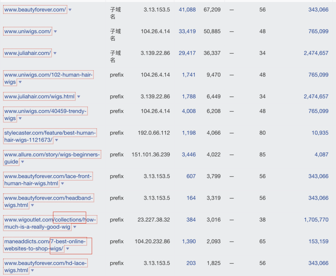Open uniwigs.com/40459-trendy-wigs link

[45, 115]
